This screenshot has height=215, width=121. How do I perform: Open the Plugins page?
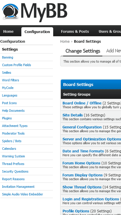pyautogui.click(x=7, y=118)
